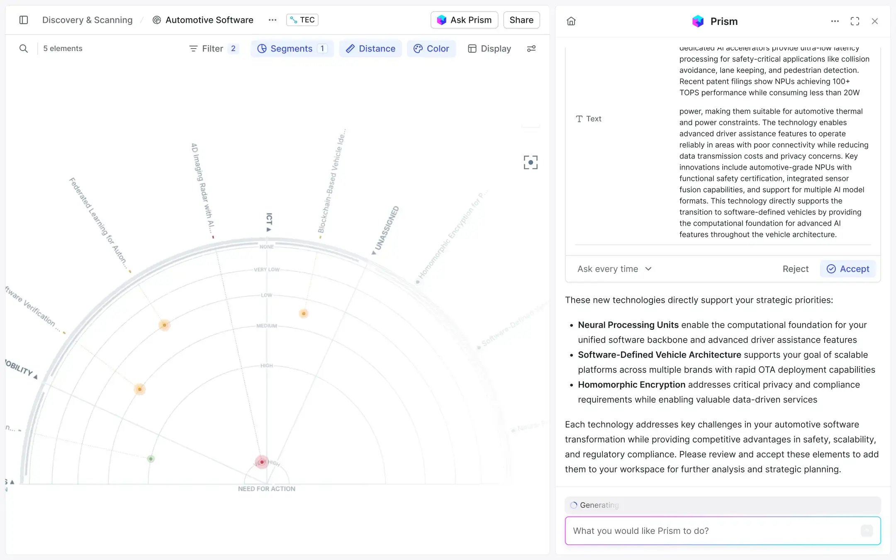The width and height of the screenshot is (896, 560).
Task: Click the send prompt arrow button
Action: point(867,531)
